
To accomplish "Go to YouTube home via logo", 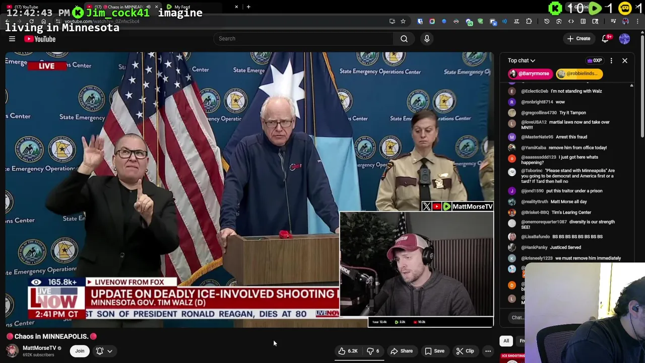I will tap(40, 39).
